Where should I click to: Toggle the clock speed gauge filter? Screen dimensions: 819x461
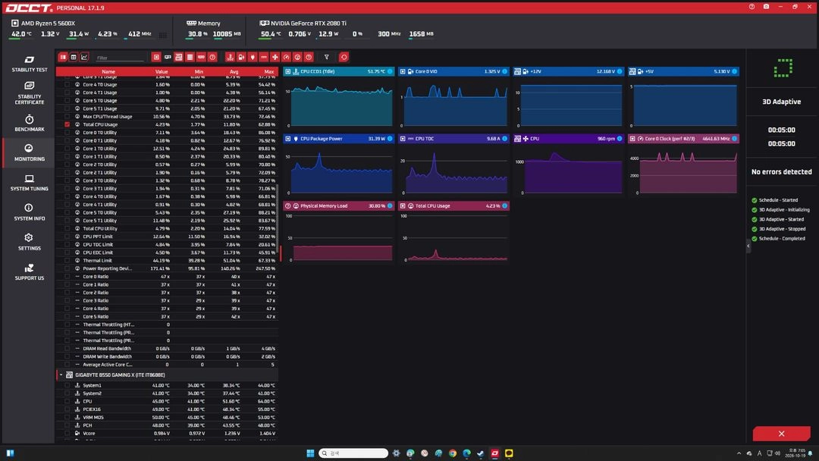286,57
